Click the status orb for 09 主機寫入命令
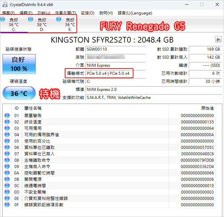The image size is (224, 217). (x=7, y=166)
